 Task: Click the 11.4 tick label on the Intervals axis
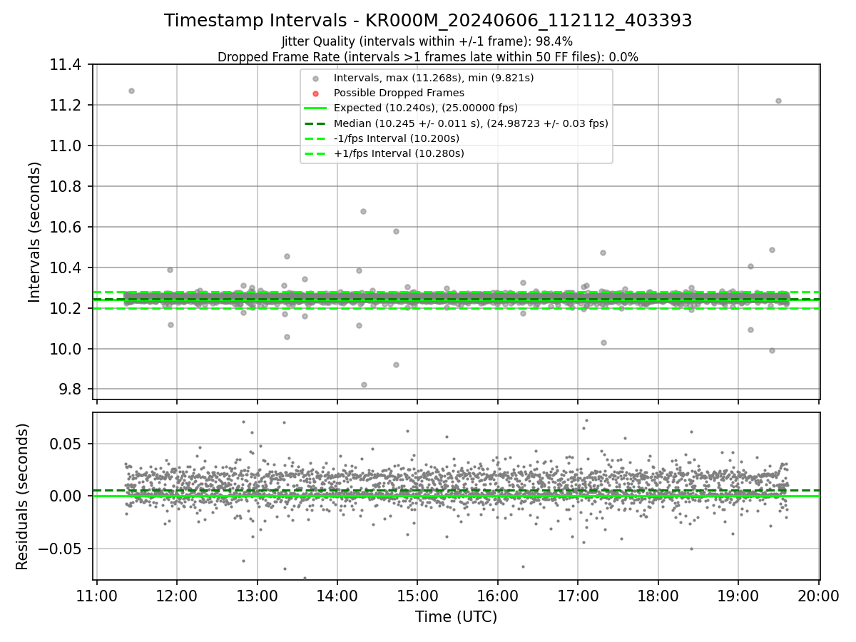(x=66, y=65)
